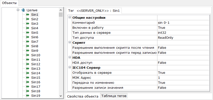Collapse the HDA property group
213x100 pixels.
[70, 57]
